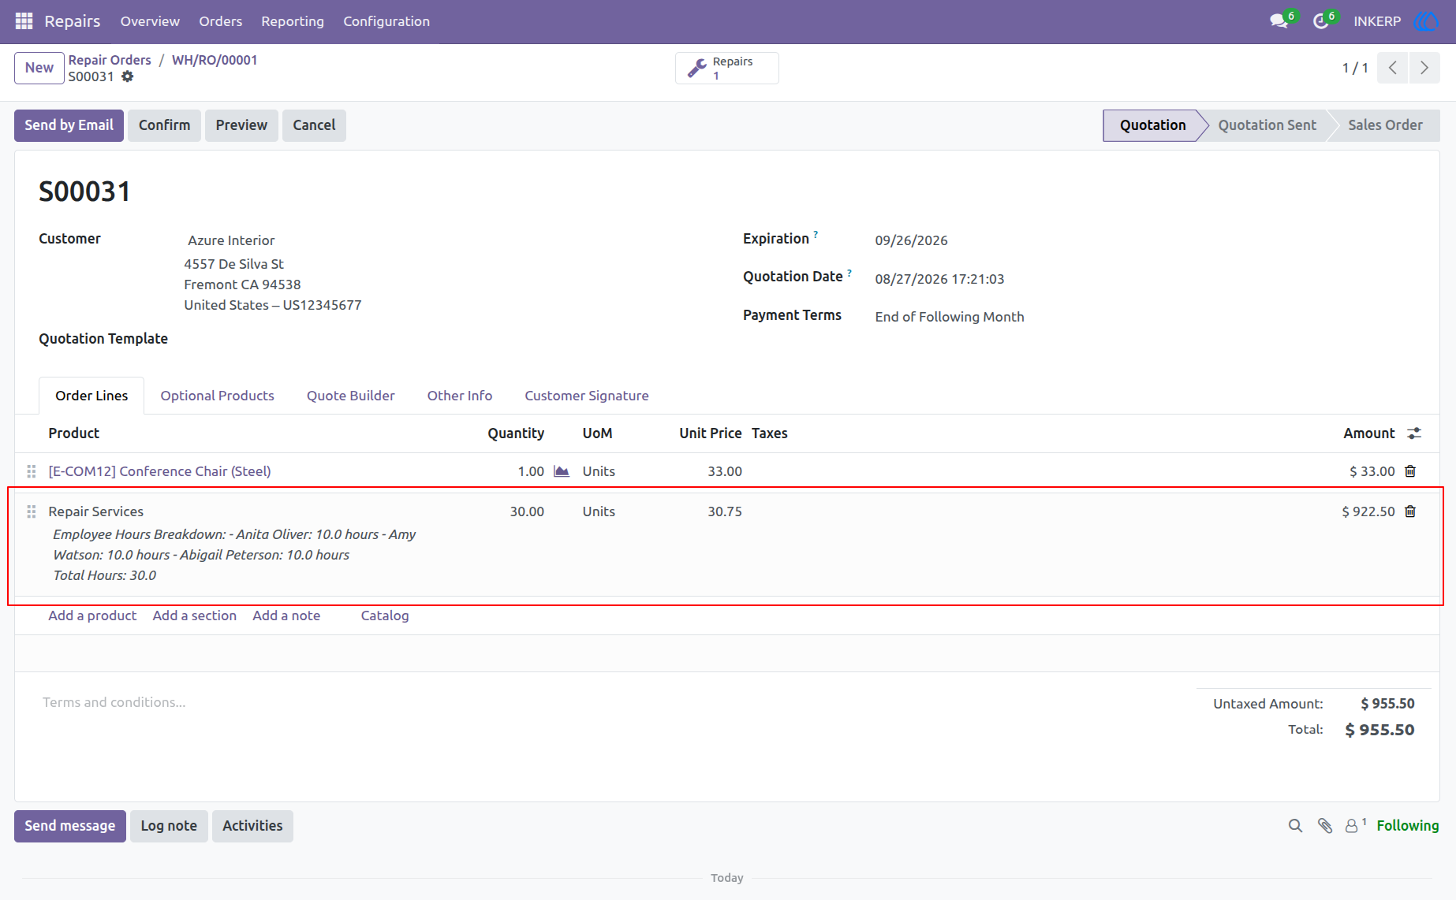The height and width of the screenshot is (900, 1456).
Task: Click the gear icon next to S00031
Action: [128, 76]
